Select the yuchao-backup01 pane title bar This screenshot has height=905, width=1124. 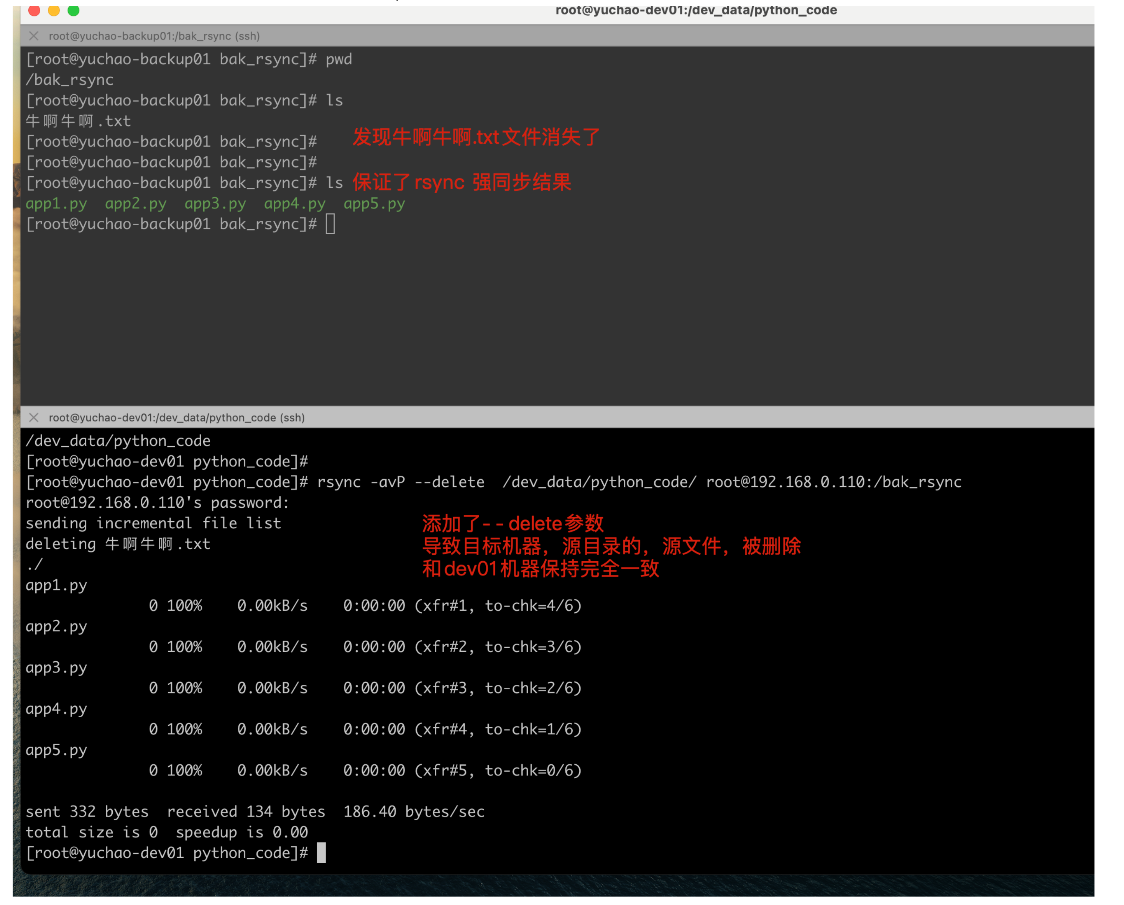coord(154,36)
